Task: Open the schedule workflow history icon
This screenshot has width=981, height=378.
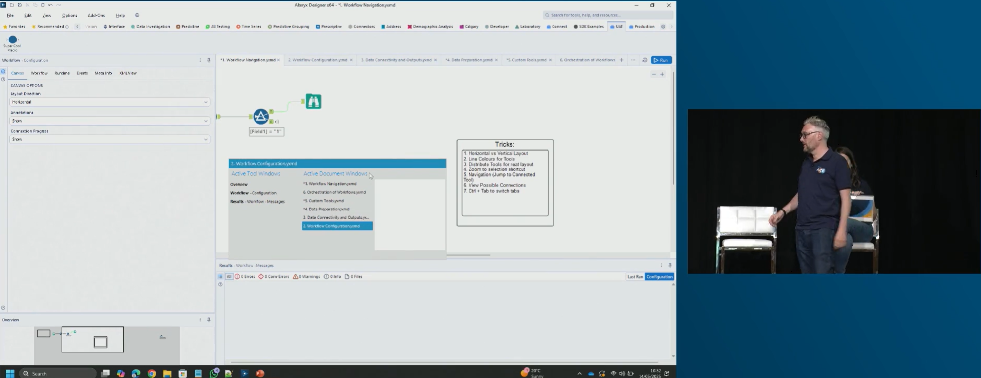Action: point(645,60)
